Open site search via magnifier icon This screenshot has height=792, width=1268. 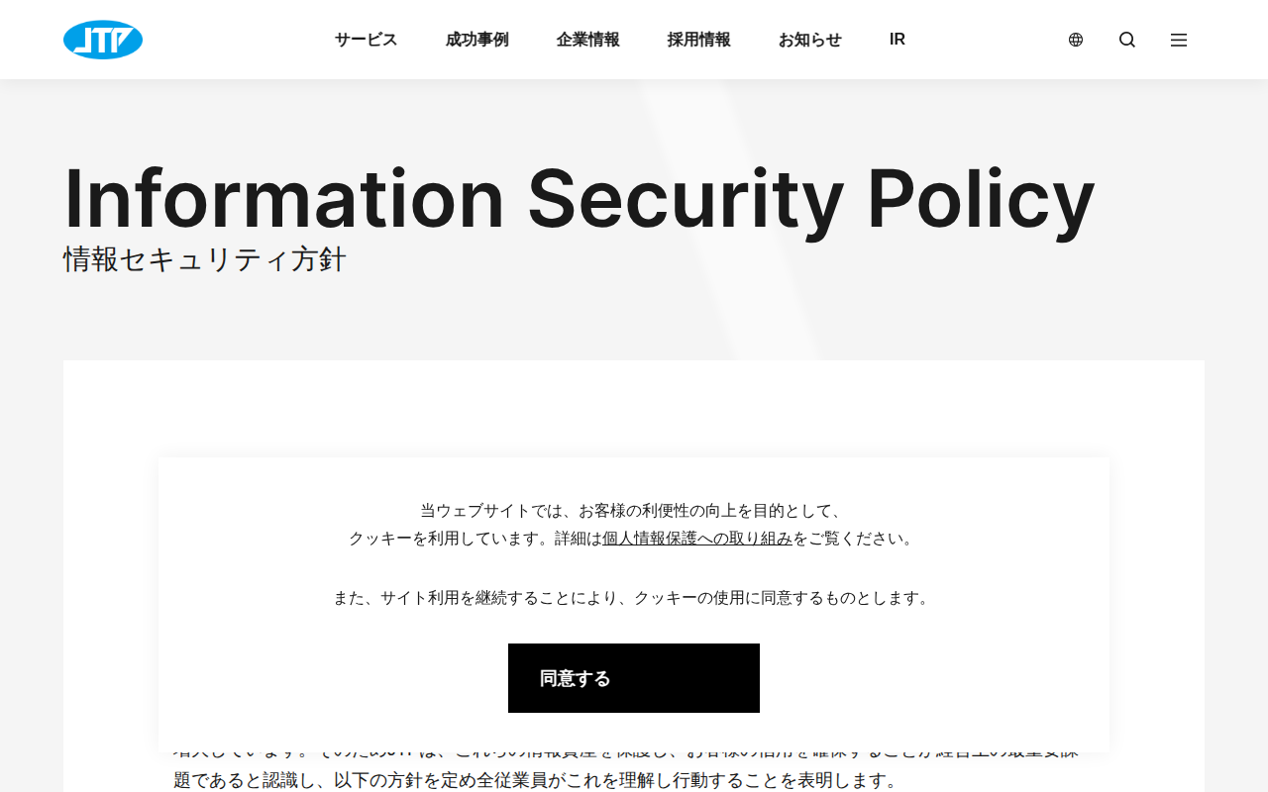1127,40
